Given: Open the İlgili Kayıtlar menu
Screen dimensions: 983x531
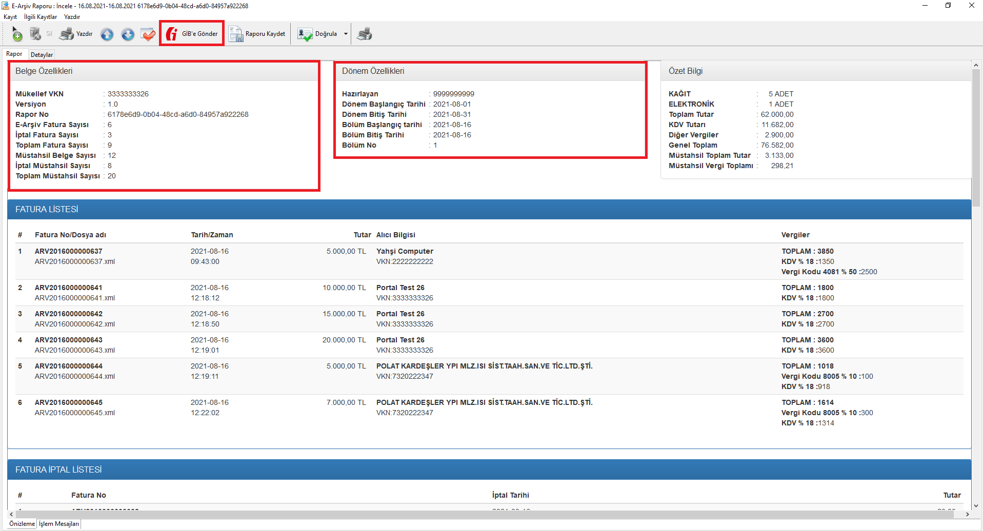Looking at the screenshot, I should 41,17.
